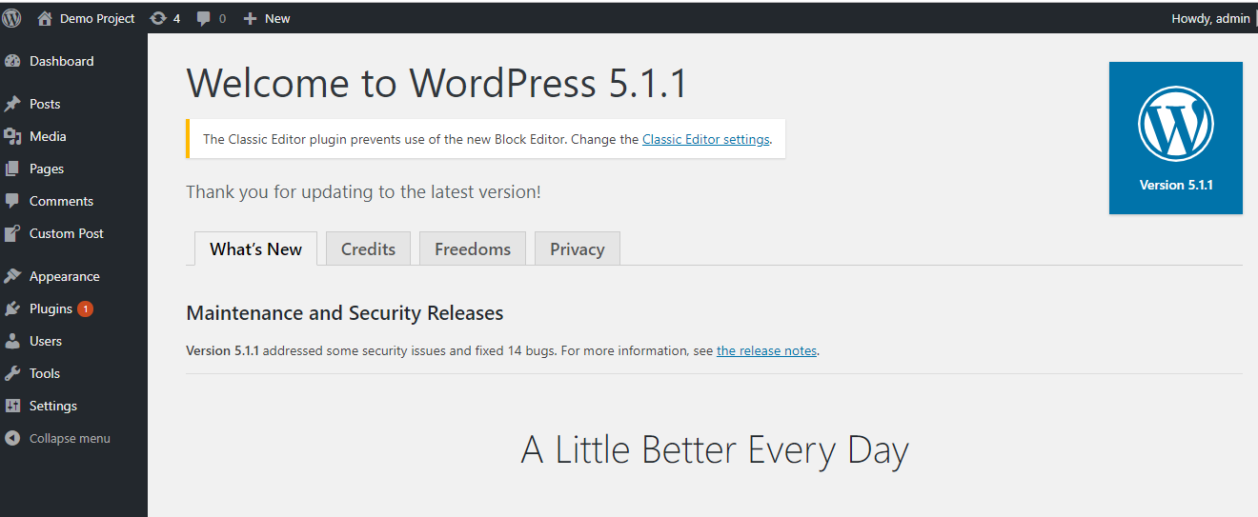Open the comments bubble icon in admin bar
1258x517 pixels.
click(204, 18)
